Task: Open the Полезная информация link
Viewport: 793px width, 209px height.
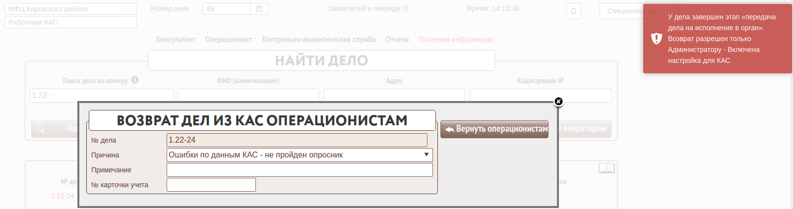Action: tap(456, 40)
